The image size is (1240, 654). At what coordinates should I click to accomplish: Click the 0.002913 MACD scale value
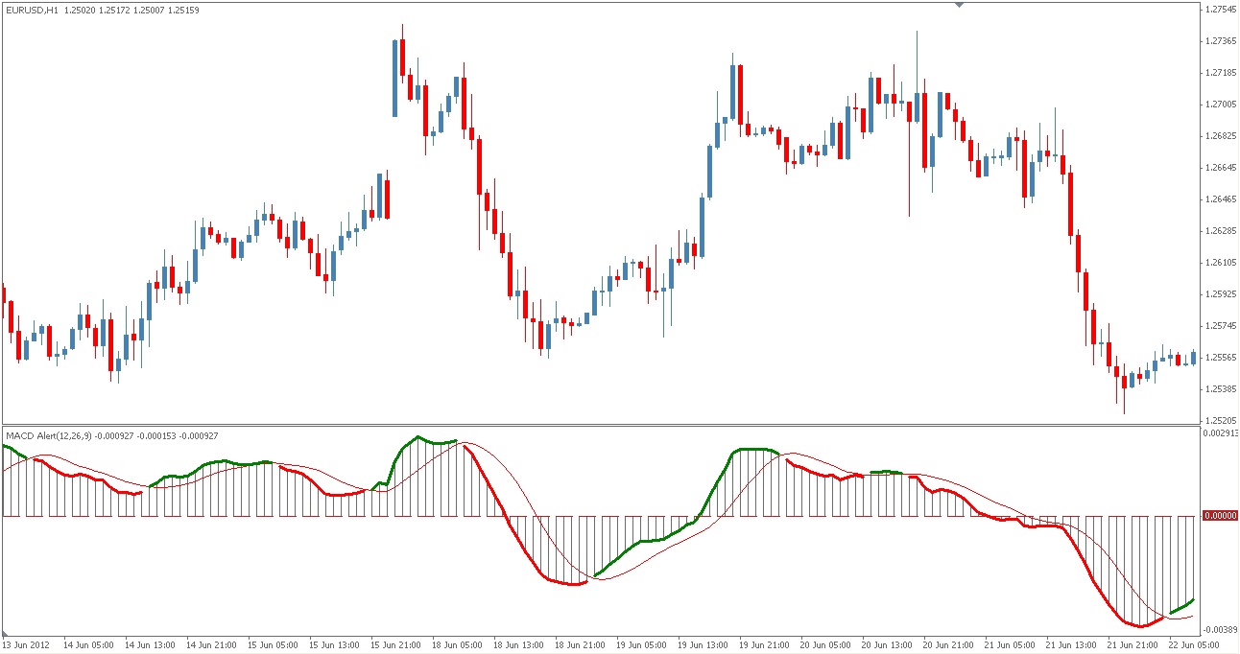click(1219, 433)
